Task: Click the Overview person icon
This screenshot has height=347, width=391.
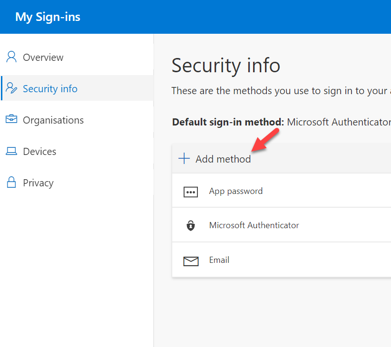Action: click(11, 57)
